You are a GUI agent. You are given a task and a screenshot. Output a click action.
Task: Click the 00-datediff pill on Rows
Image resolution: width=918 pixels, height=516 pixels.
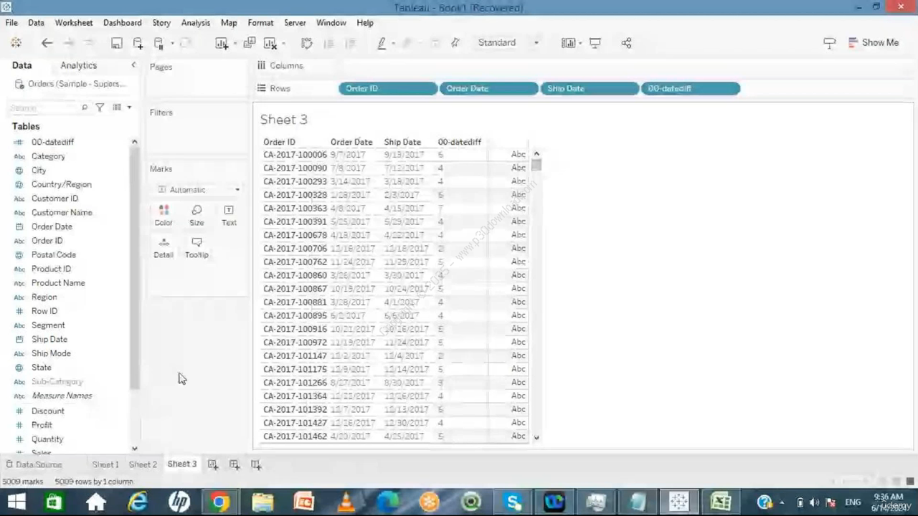pyautogui.click(x=690, y=88)
